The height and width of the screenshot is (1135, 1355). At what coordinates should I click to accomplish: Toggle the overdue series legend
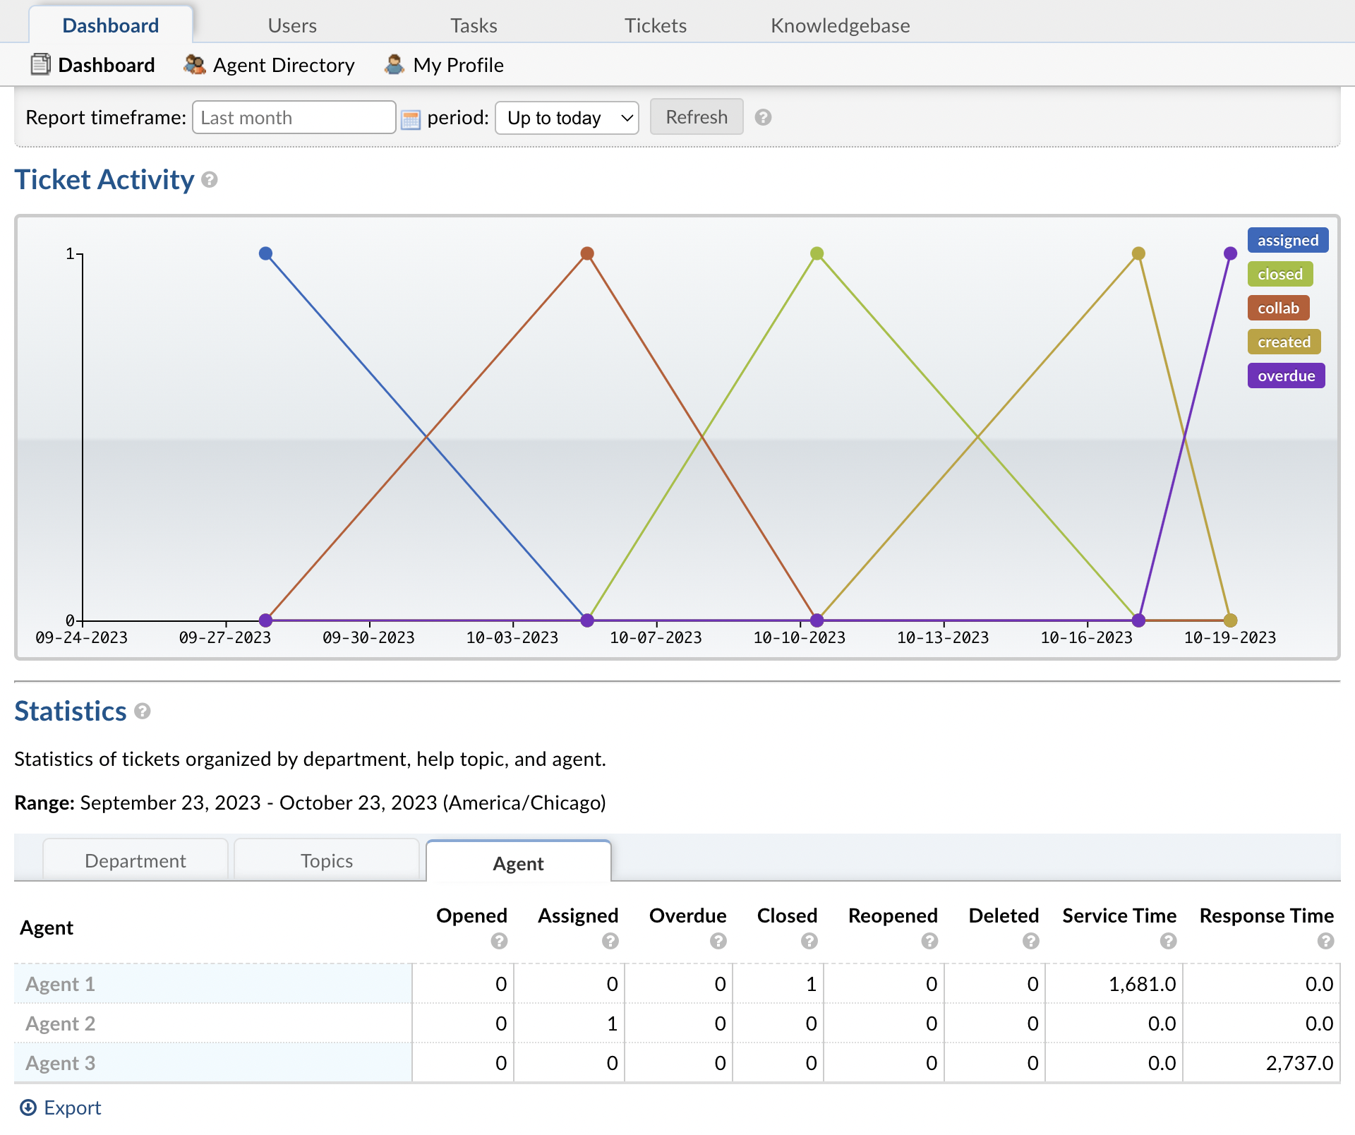1285,376
